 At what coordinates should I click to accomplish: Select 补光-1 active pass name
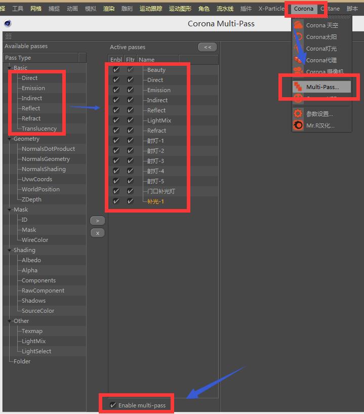[155, 201]
